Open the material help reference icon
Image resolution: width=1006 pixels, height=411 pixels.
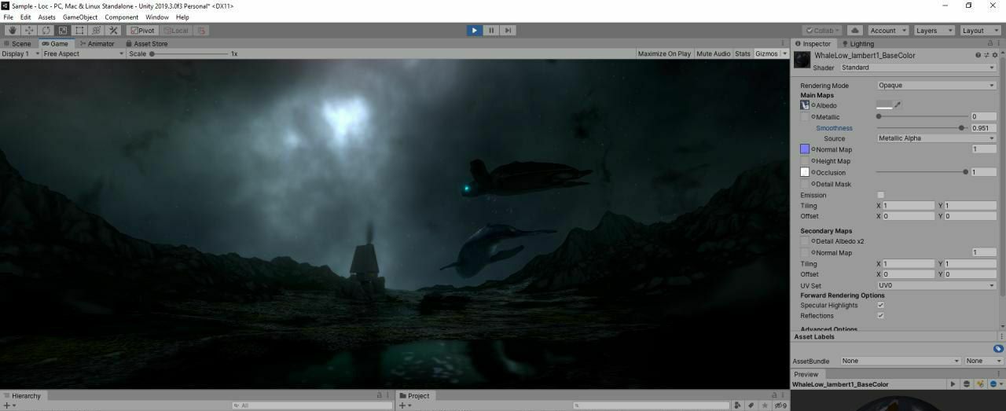click(978, 56)
